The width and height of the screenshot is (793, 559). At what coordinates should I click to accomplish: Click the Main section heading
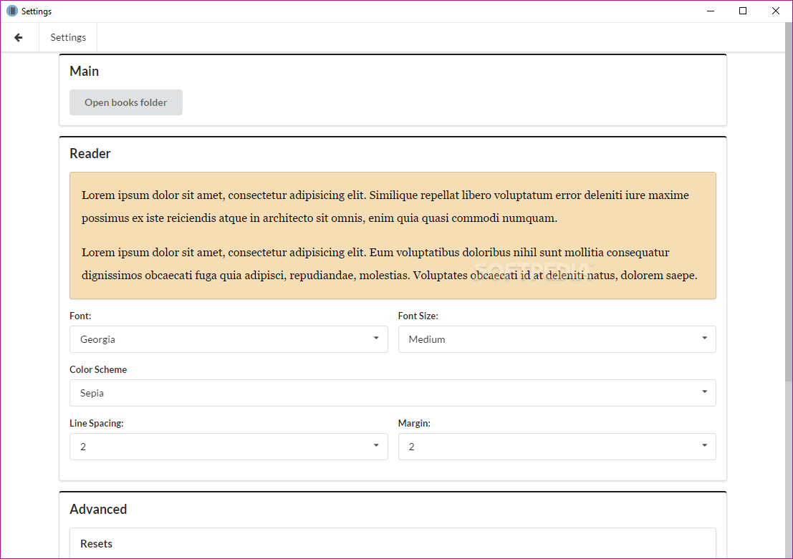84,72
